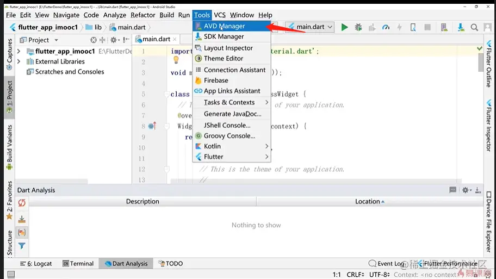Viewport: 496px width, 279px height.
Task: Hide Dart Analysis panel icon
Action: 478,190
